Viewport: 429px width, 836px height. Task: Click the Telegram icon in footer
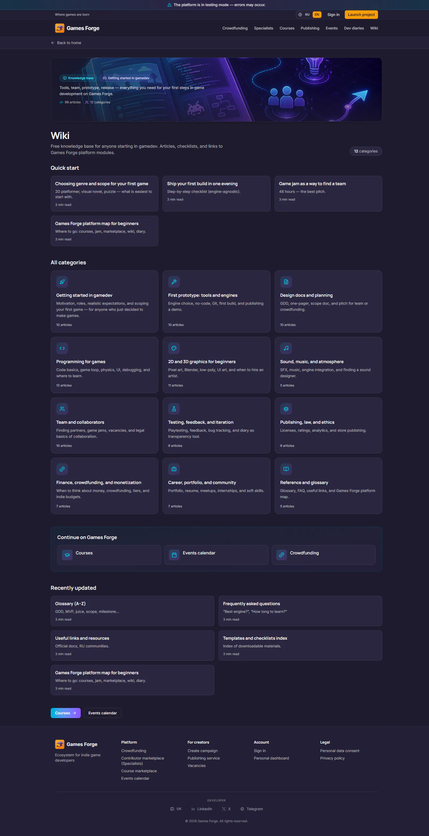(x=242, y=809)
